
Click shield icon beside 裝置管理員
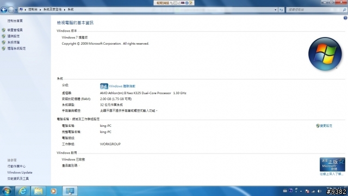point(4,30)
